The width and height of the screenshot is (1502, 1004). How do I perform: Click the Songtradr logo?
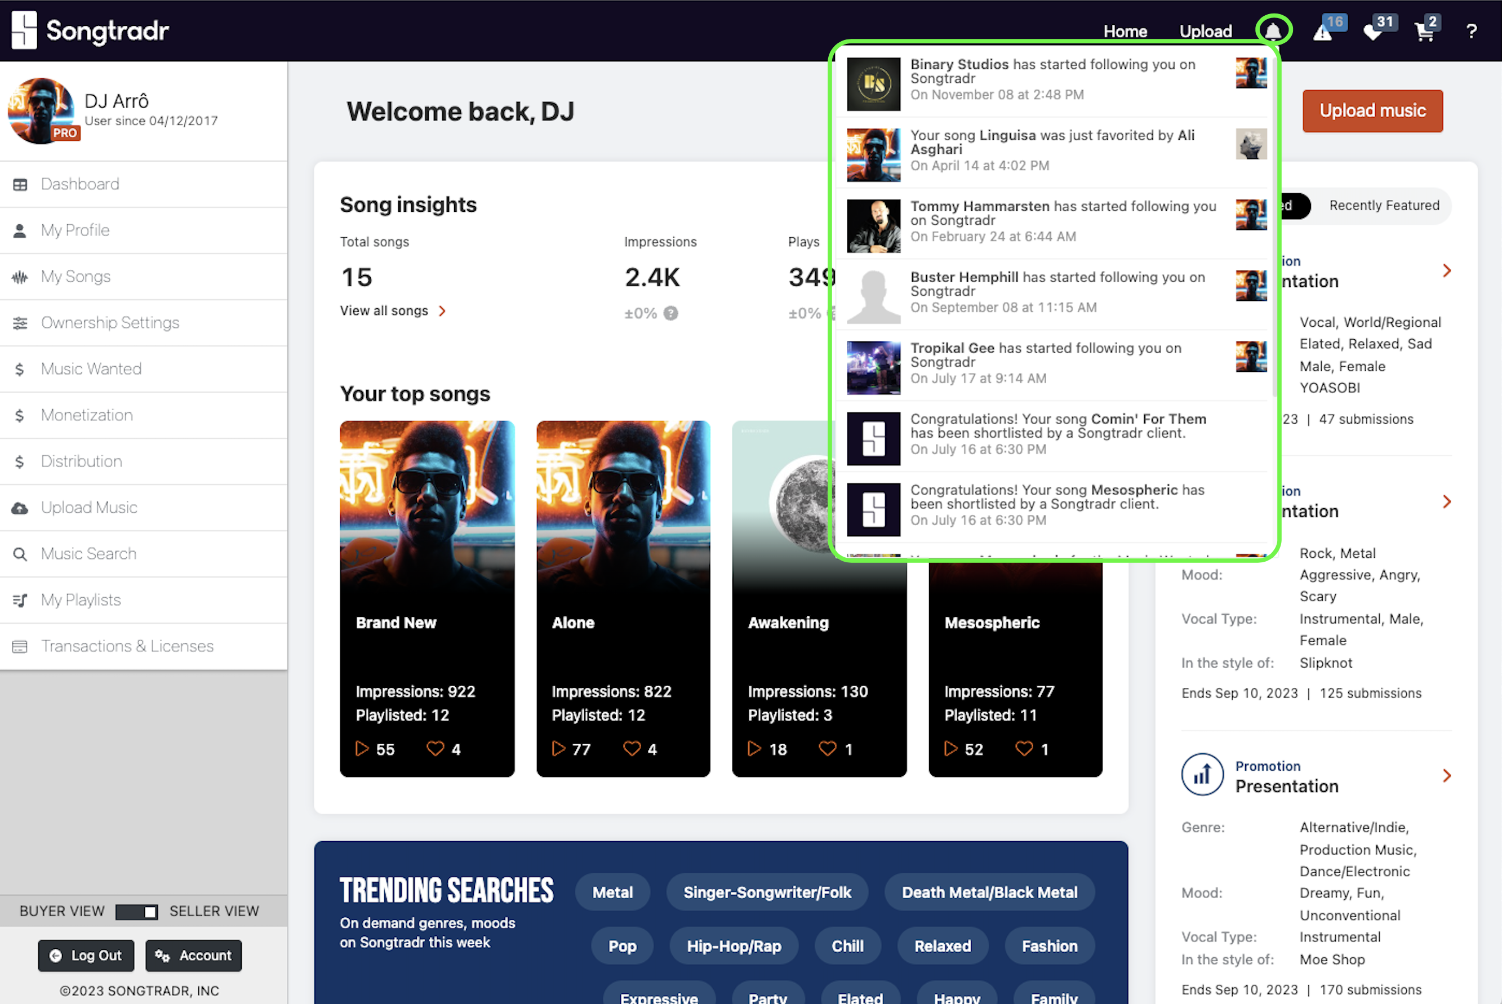coord(90,30)
